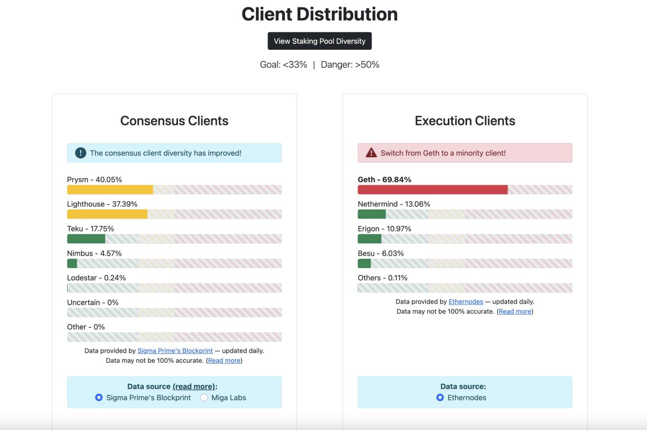Select Sigma Prime's Blockprint data source
This screenshot has width=647, height=430.
(x=99, y=398)
